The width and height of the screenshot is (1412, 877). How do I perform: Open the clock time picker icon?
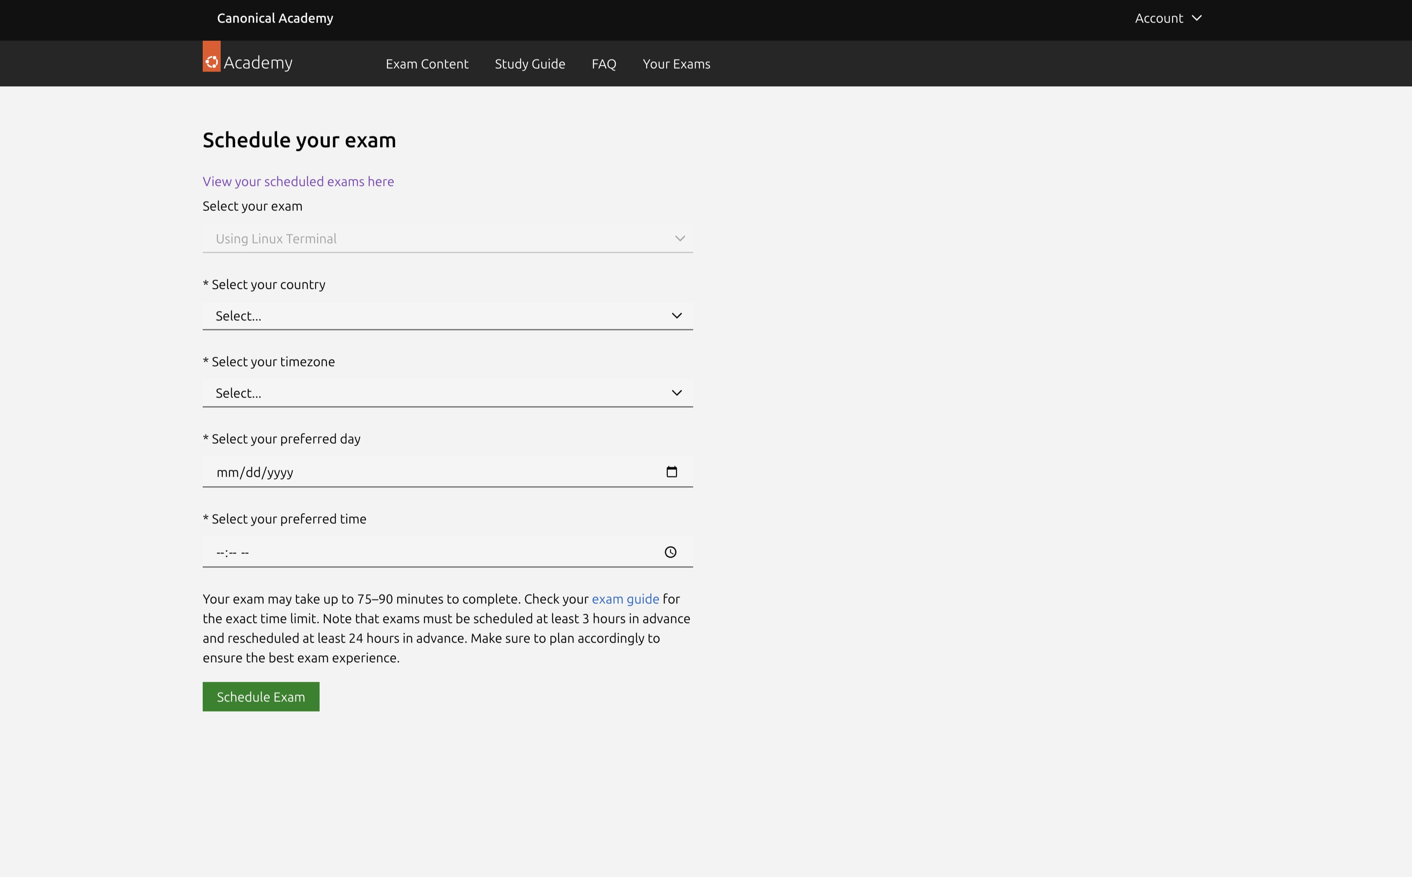coord(670,552)
